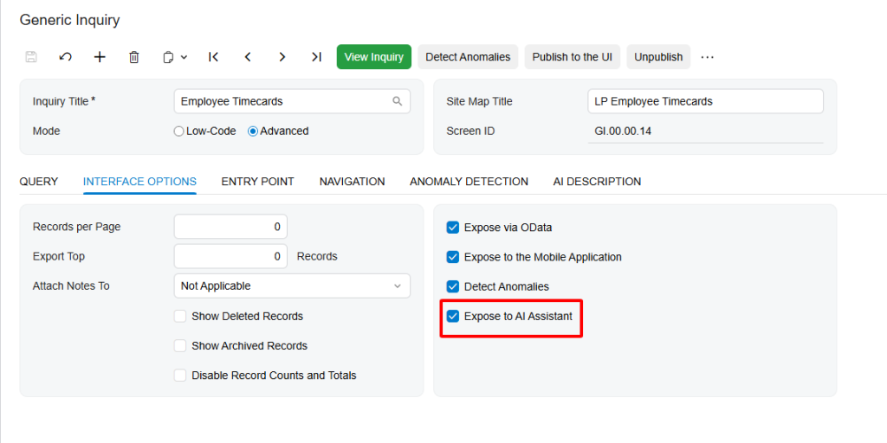This screenshot has height=443, width=887.
Task: Click the Delete trash can icon
Action: coord(134,57)
